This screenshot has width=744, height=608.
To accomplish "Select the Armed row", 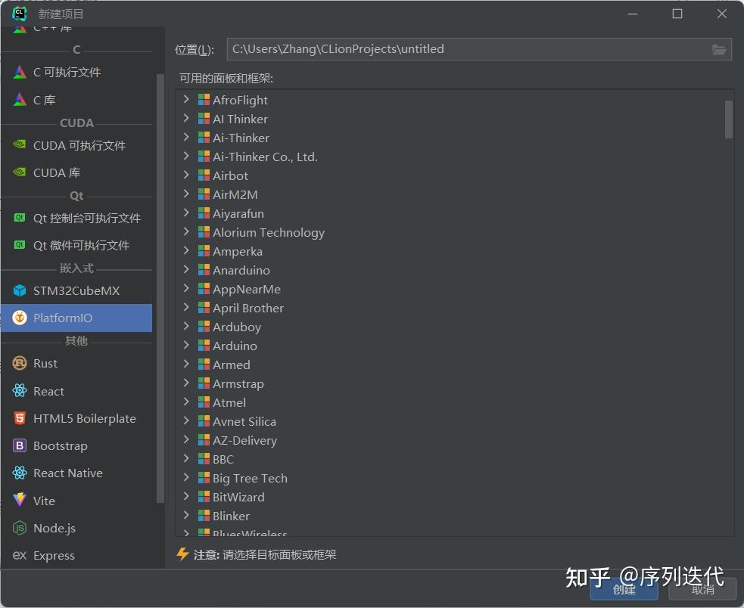I will coord(454,364).
